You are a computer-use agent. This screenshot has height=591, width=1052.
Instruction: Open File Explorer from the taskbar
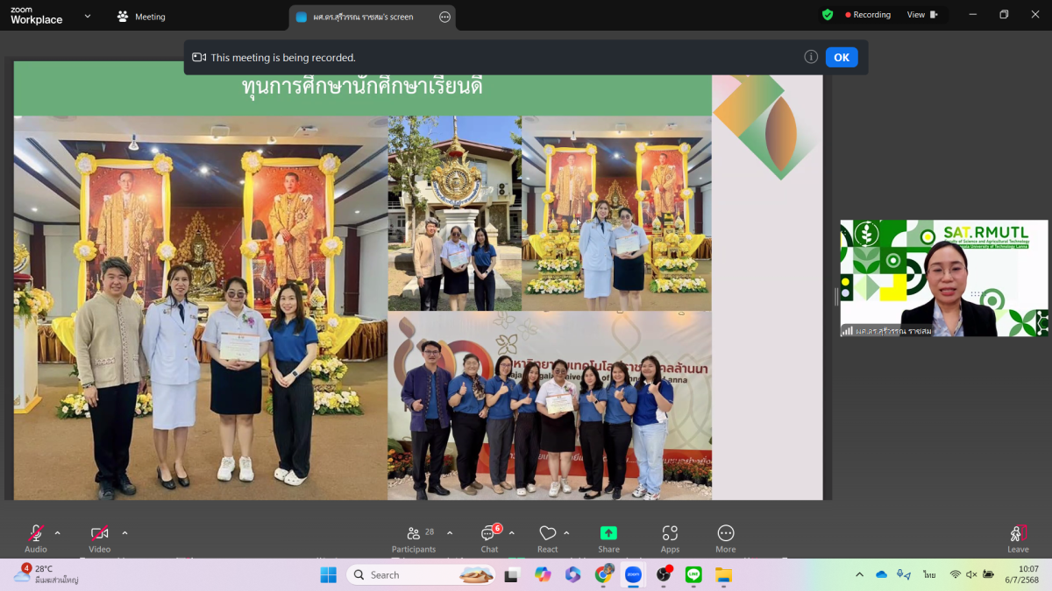click(724, 575)
